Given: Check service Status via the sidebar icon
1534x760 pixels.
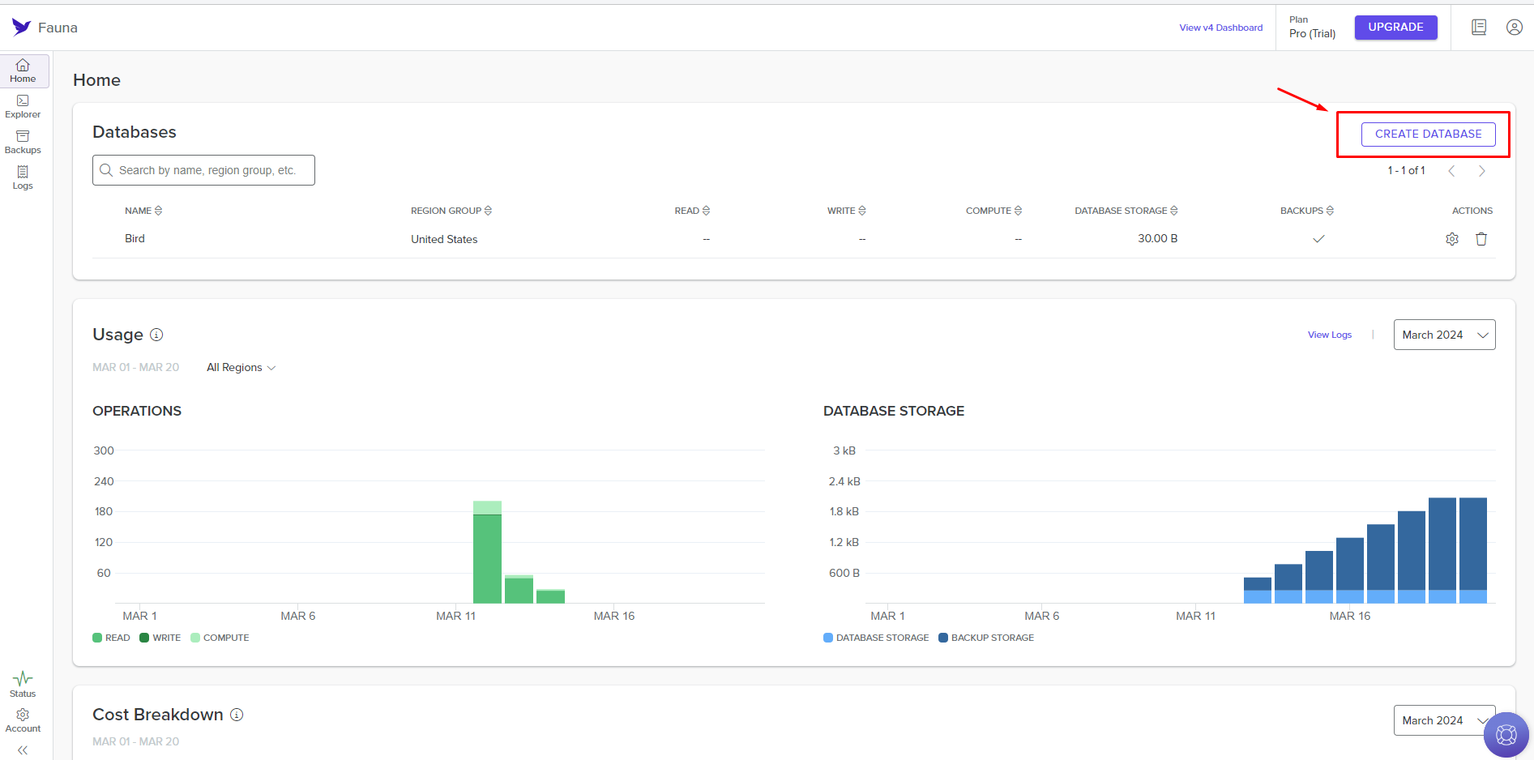Looking at the screenshot, I should [x=22, y=683].
